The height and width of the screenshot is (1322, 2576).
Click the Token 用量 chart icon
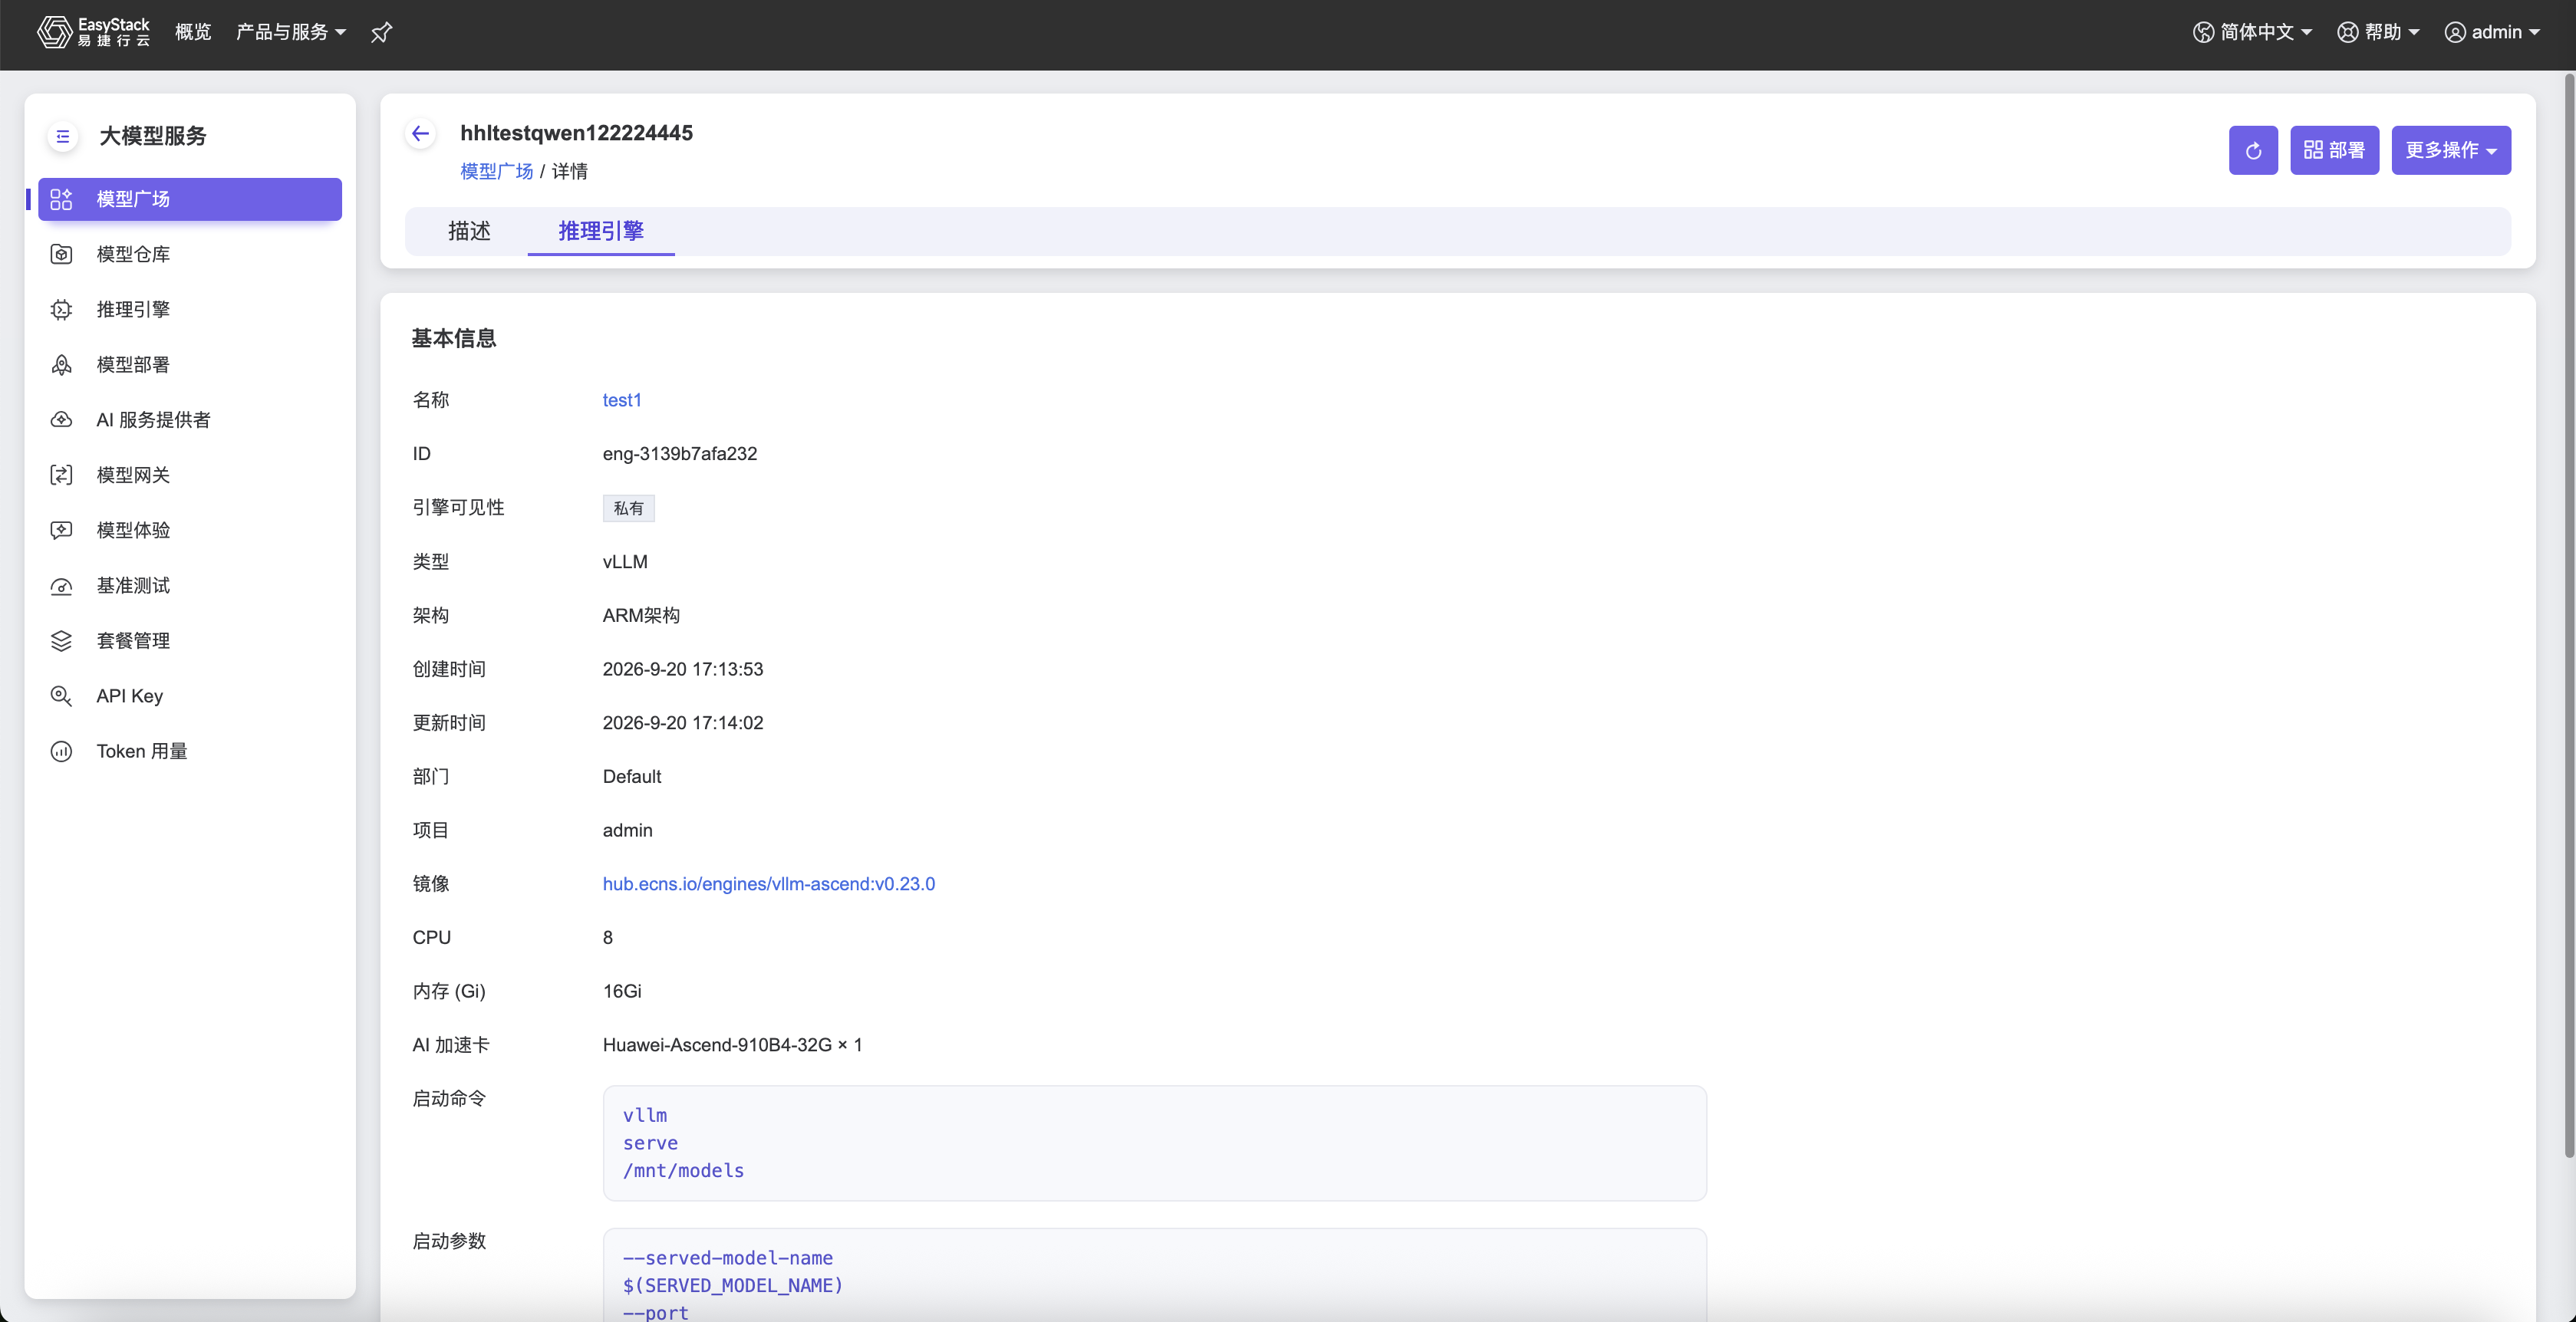point(61,751)
